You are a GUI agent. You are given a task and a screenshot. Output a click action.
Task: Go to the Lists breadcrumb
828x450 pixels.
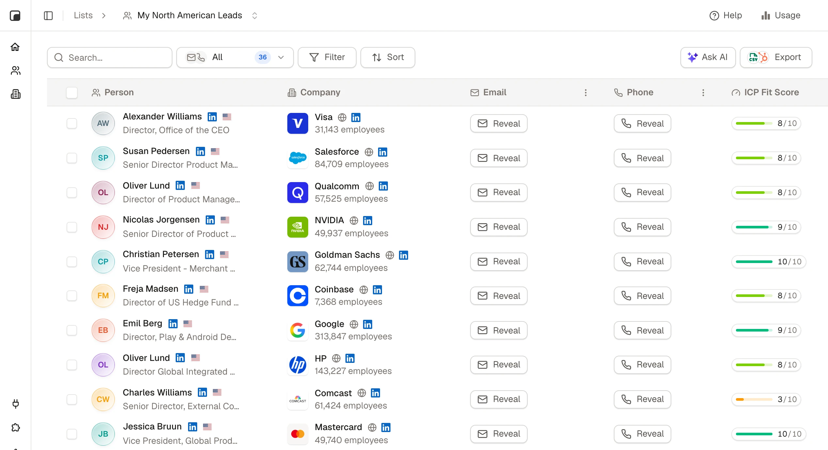[83, 15]
